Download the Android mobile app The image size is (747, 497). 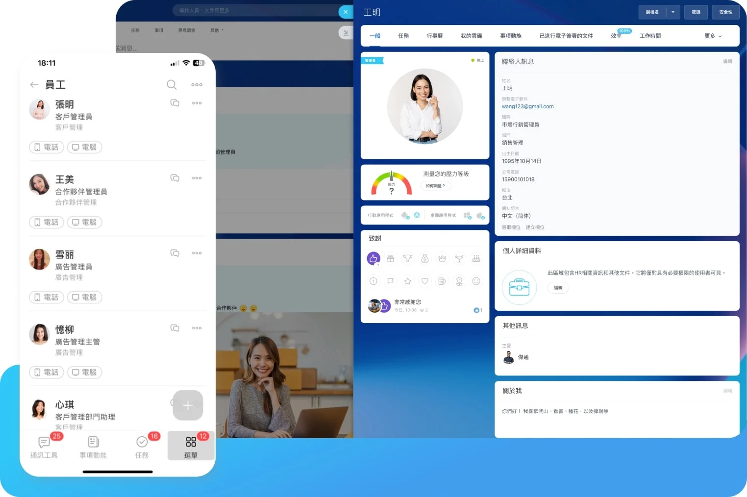tap(404, 215)
